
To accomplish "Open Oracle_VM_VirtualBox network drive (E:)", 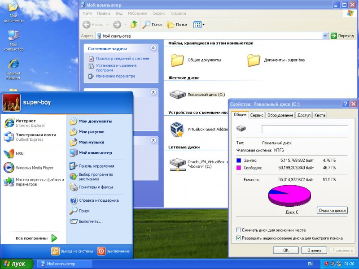I will tap(199, 164).
